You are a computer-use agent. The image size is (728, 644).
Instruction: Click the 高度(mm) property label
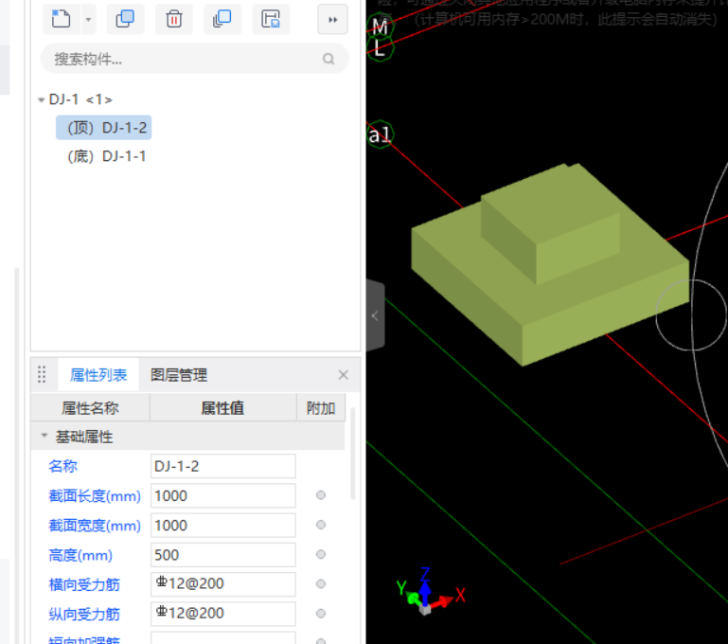(x=80, y=555)
